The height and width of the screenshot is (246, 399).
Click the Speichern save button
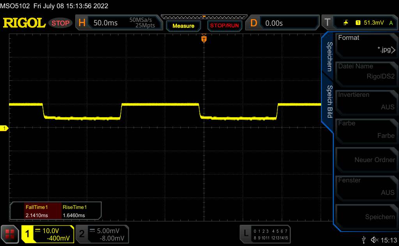pos(366,217)
